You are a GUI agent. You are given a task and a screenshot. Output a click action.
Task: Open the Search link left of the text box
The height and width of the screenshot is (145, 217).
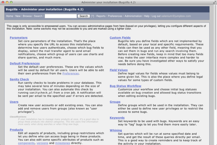(x=38, y=16)
